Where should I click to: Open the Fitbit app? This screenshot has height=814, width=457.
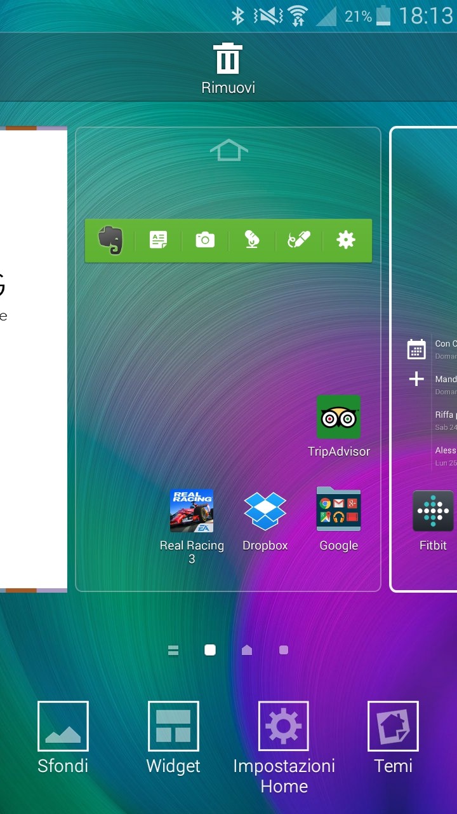[433, 511]
